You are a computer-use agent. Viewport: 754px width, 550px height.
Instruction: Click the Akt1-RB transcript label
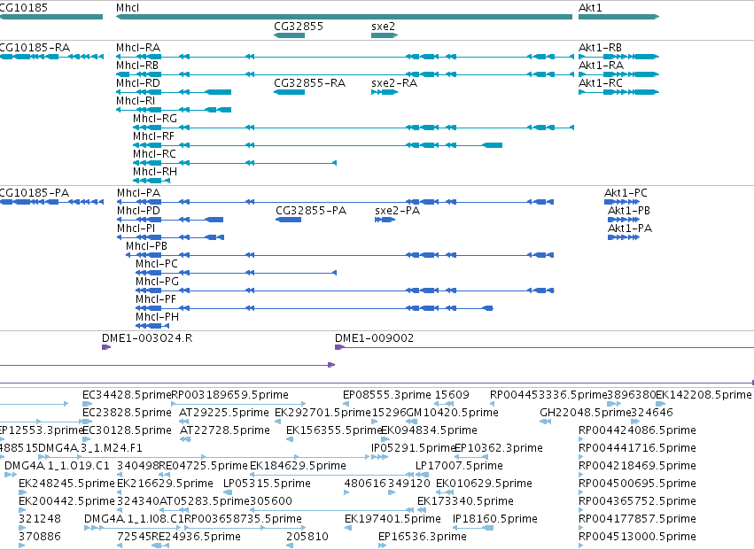[600, 48]
